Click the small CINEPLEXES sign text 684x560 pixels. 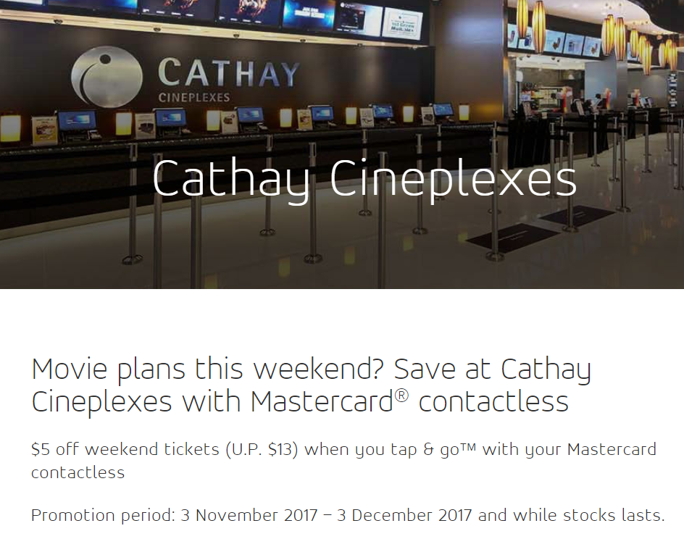click(194, 97)
